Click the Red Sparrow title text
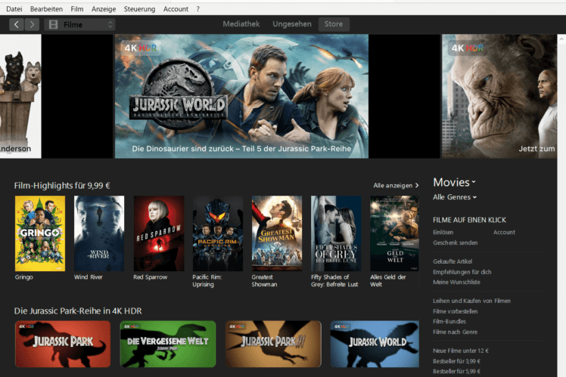Viewport: 566px width, 377px height. coord(150,277)
